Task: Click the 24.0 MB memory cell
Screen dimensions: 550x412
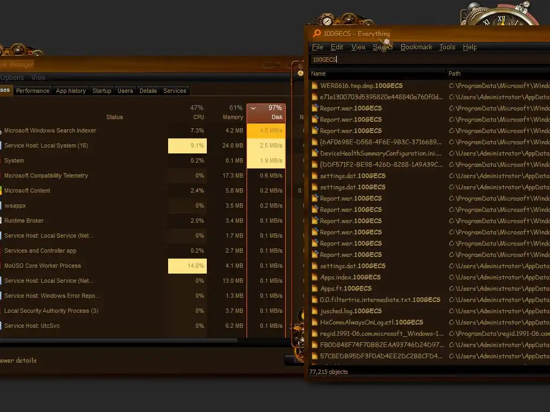Action: [x=233, y=145]
